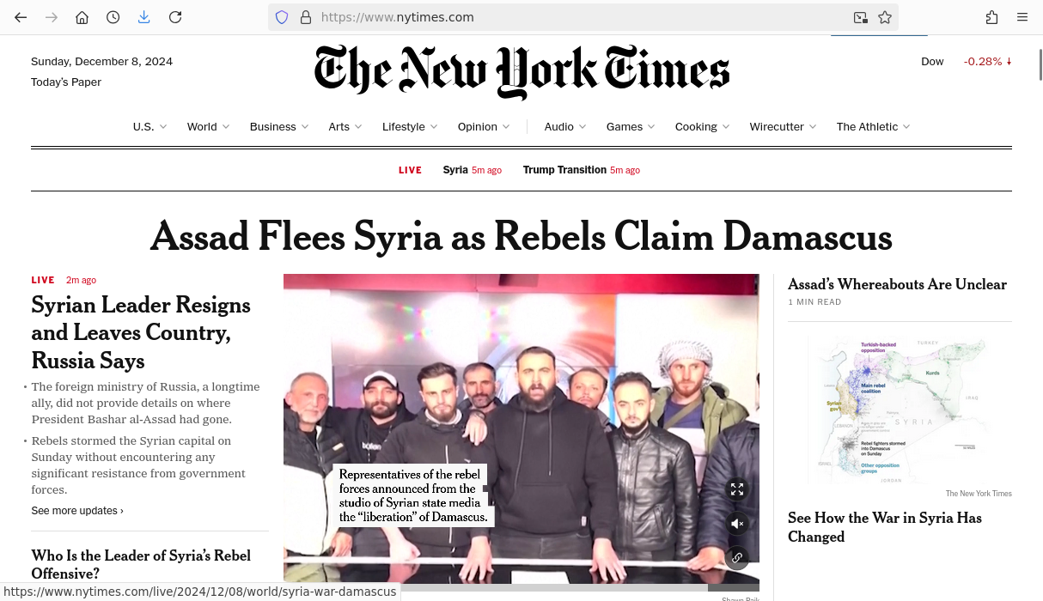Expand the Opinion section dropdown
The height and width of the screenshot is (601, 1043).
tap(506, 127)
